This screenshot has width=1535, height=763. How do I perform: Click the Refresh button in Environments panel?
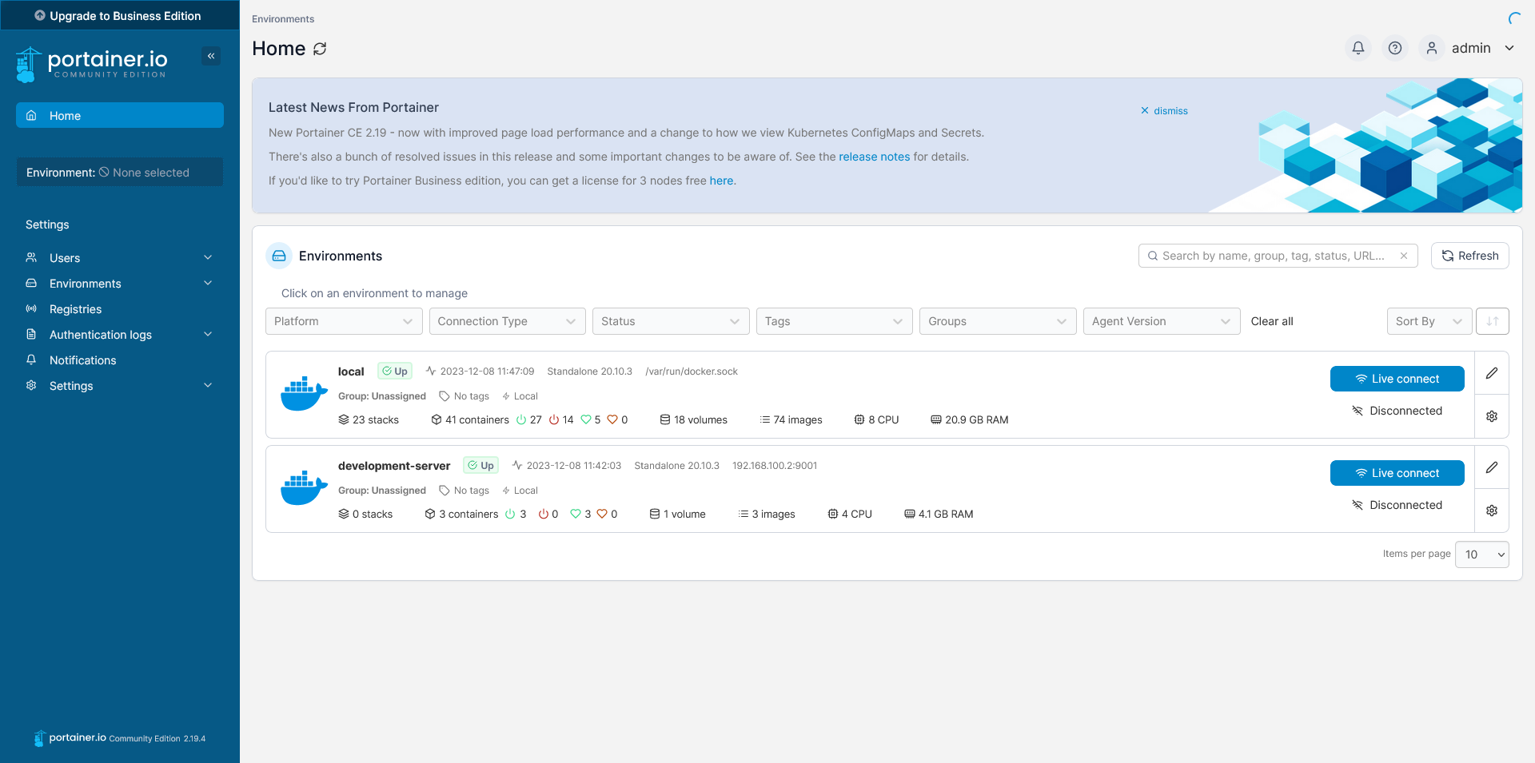[1469, 256]
